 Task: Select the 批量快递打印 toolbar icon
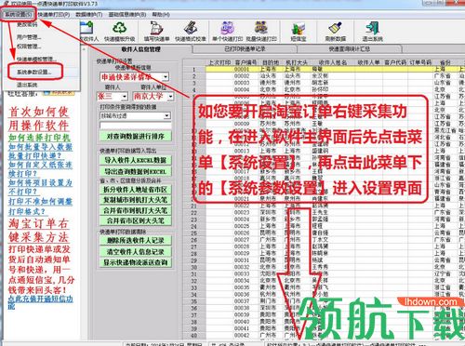pos(261,28)
